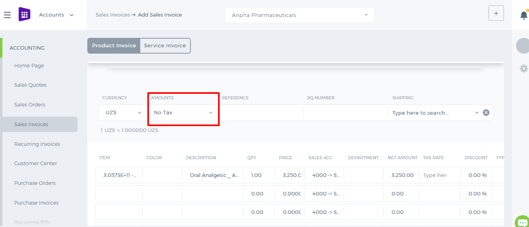Screen dimensions: 529x227
Task: Click the gray user avatar circle
Action: tap(523, 46)
